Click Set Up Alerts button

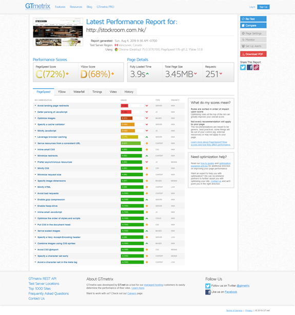[x=253, y=46]
